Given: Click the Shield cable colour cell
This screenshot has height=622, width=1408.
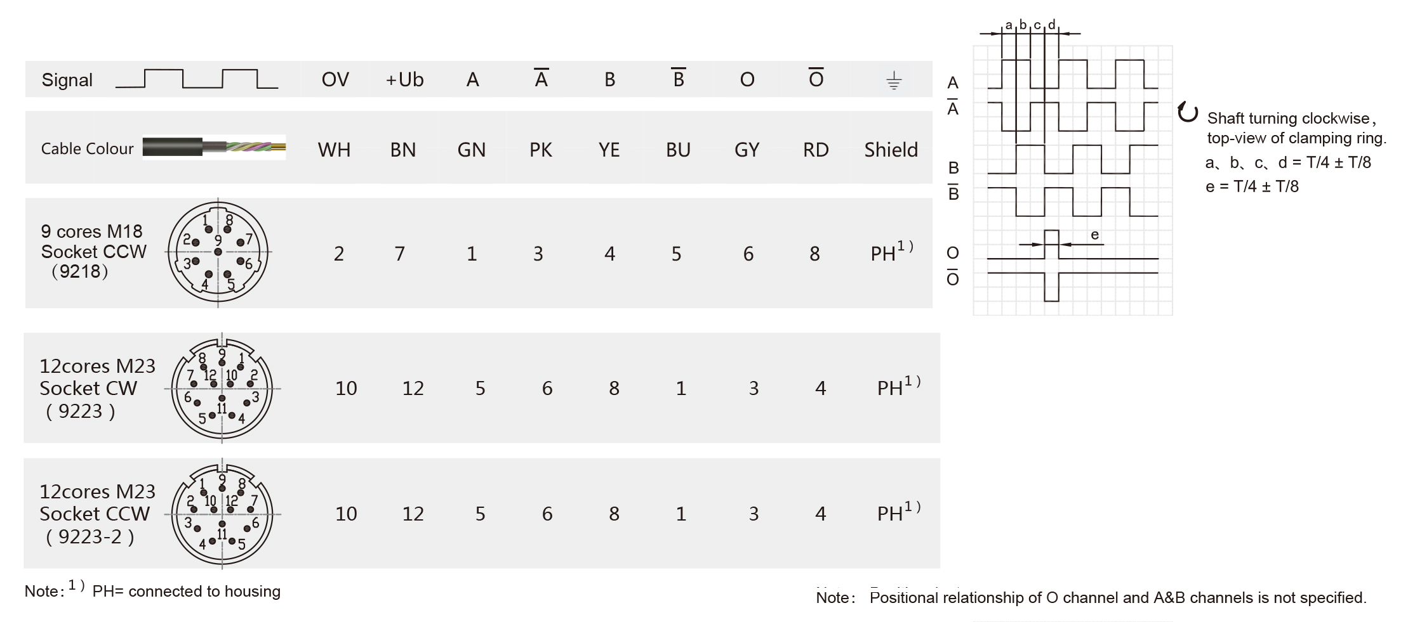Looking at the screenshot, I should pyautogui.click(x=891, y=150).
